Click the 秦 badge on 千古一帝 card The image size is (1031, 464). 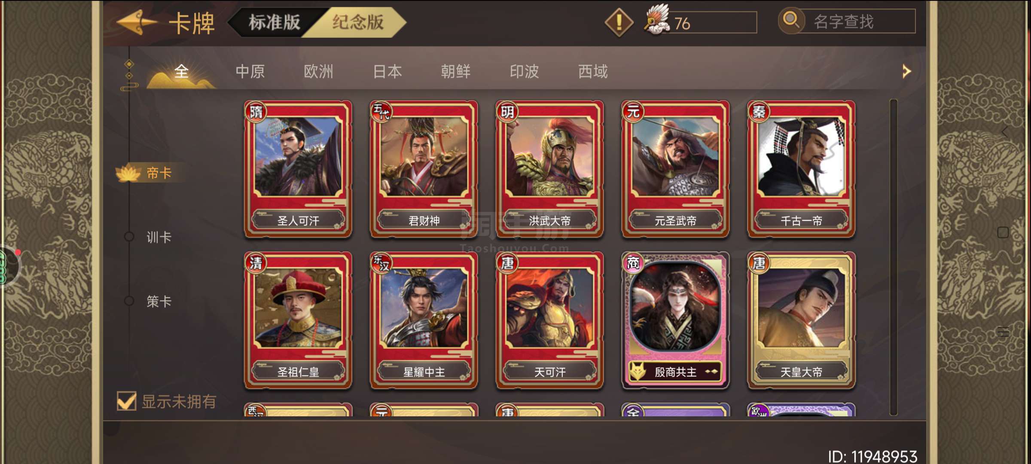pyautogui.click(x=759, y=112)
